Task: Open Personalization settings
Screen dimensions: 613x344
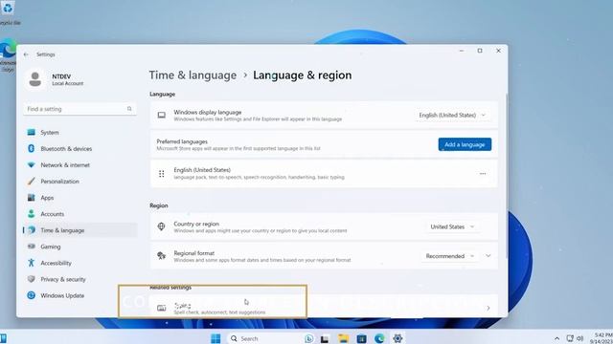Action: [x=80, y=182]
